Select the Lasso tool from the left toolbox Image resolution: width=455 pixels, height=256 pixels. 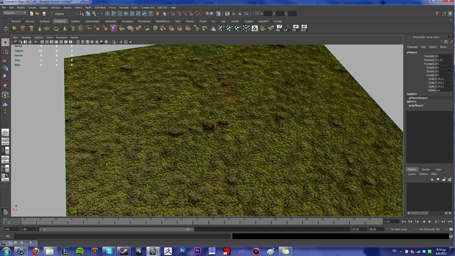(5, 51)
